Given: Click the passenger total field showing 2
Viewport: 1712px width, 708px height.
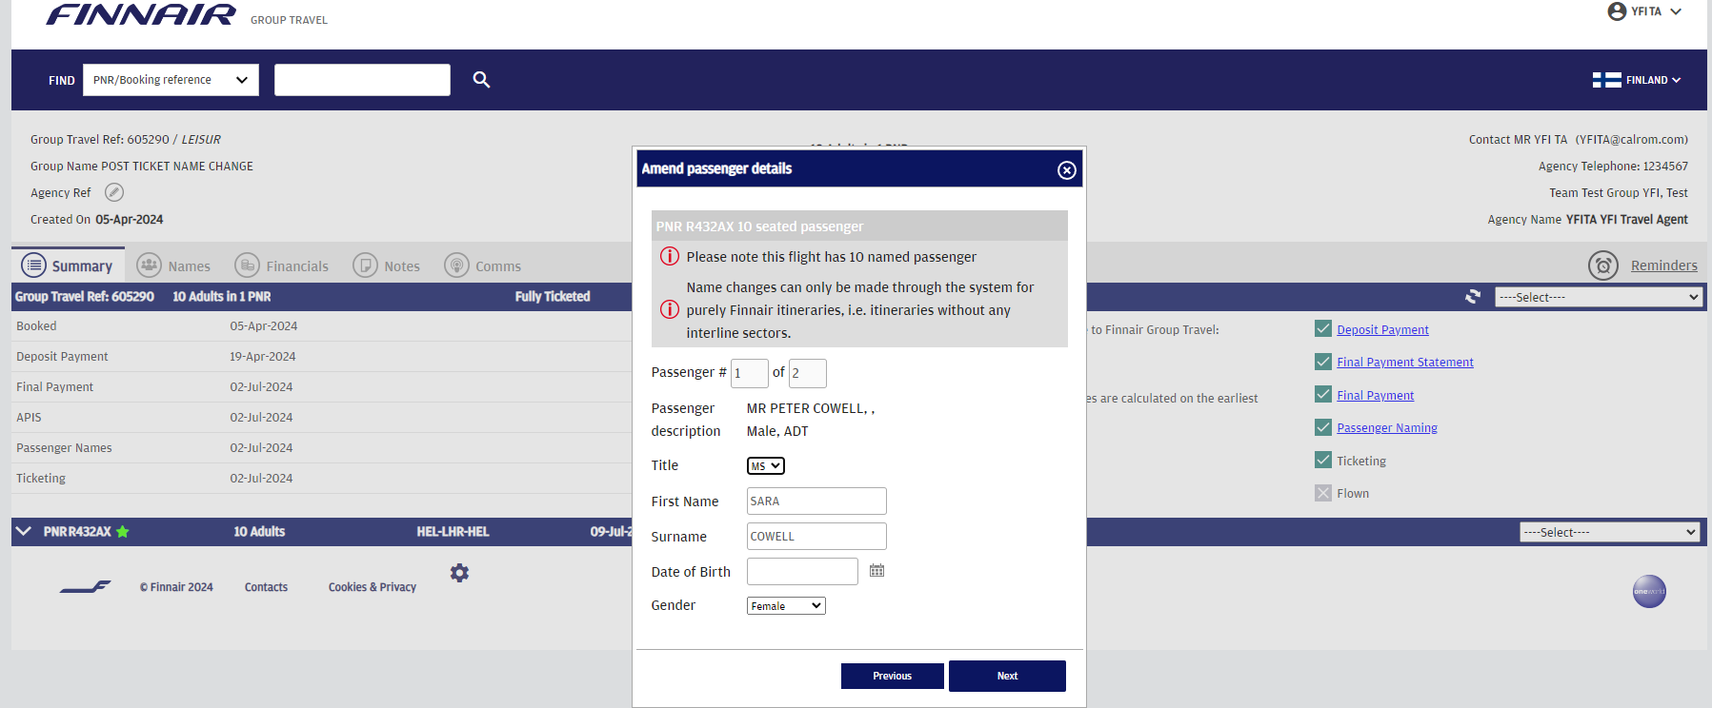Looking at the screenshot, I should [808, 373].
